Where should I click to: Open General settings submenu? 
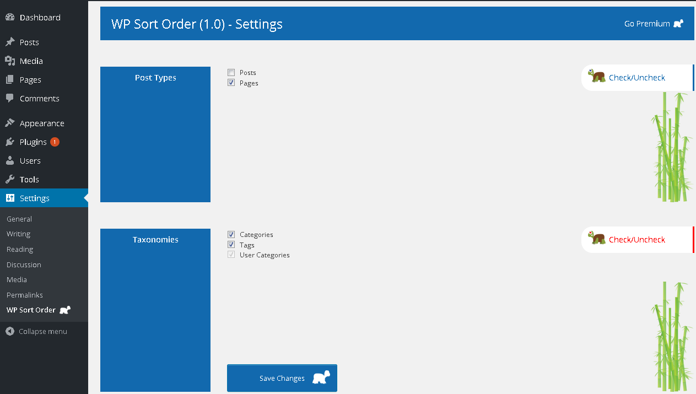point(19,219)
